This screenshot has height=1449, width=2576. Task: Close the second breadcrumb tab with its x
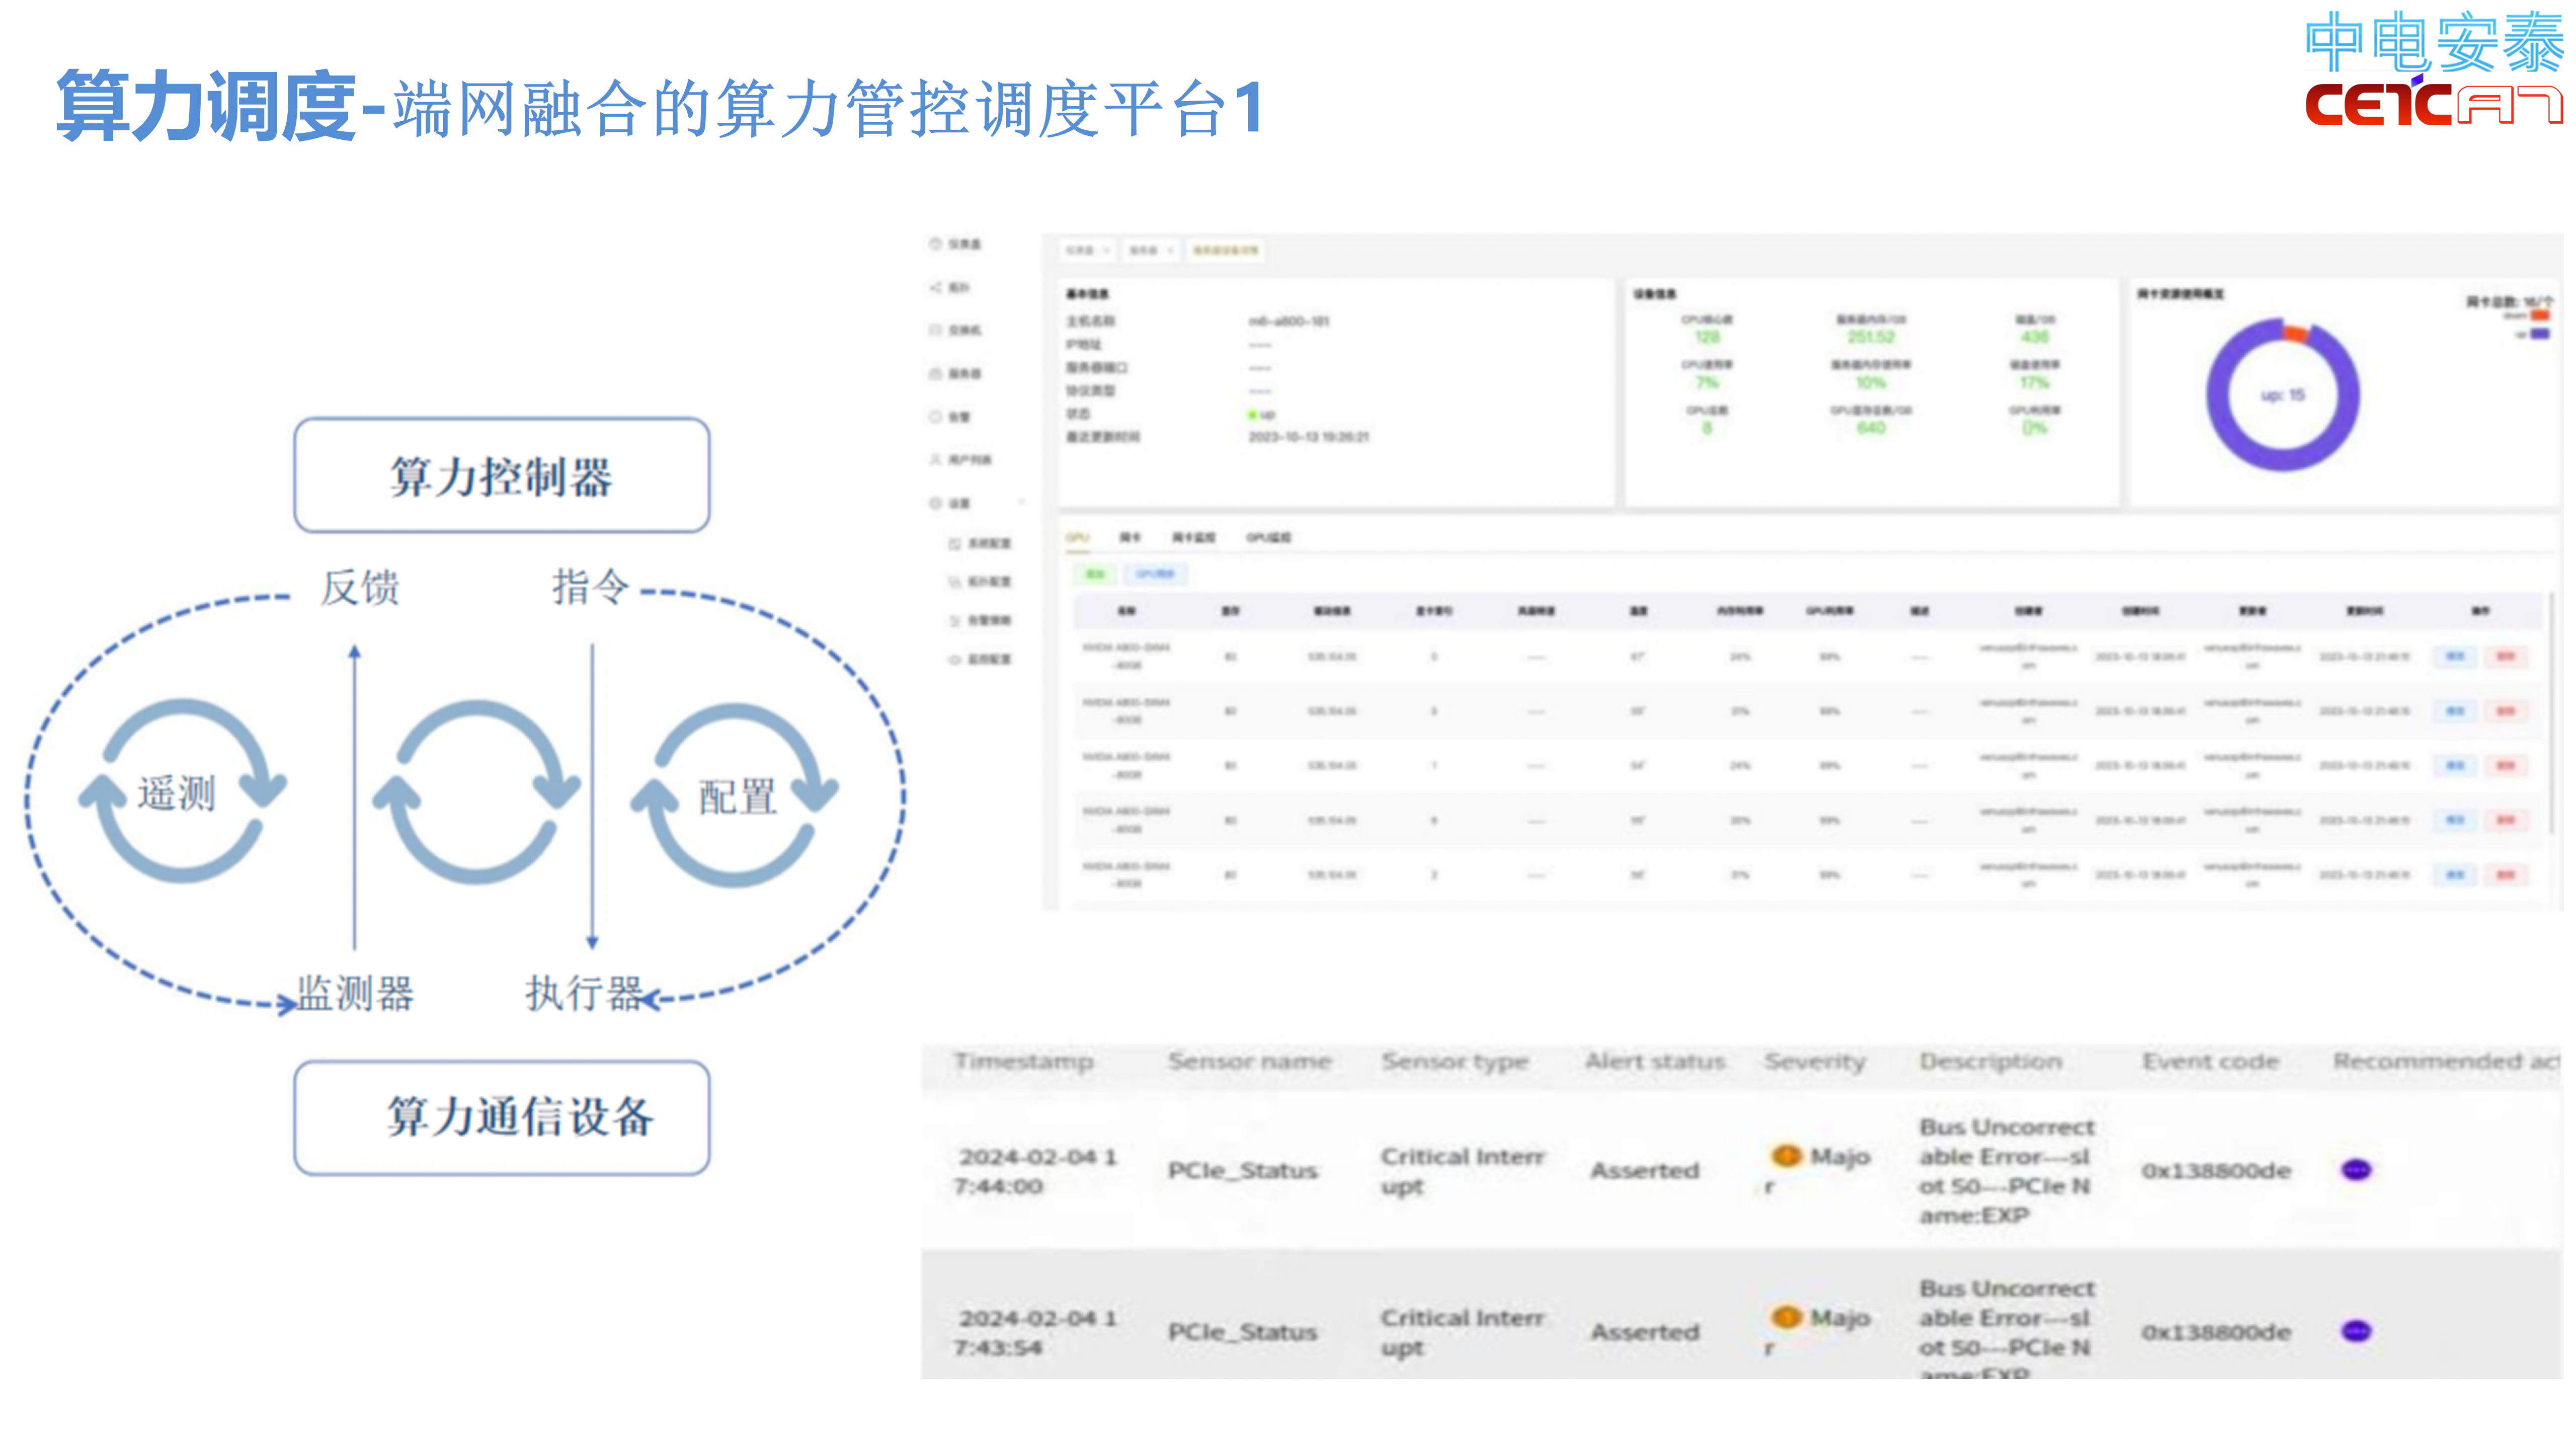(1170, 250)
